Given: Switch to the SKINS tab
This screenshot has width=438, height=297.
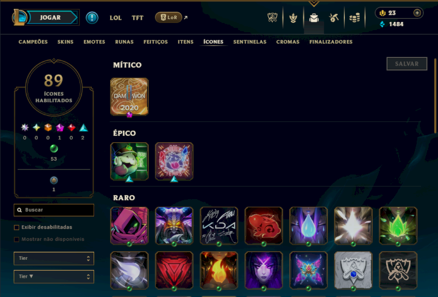Looking at the screenshot, I should 65,42.
